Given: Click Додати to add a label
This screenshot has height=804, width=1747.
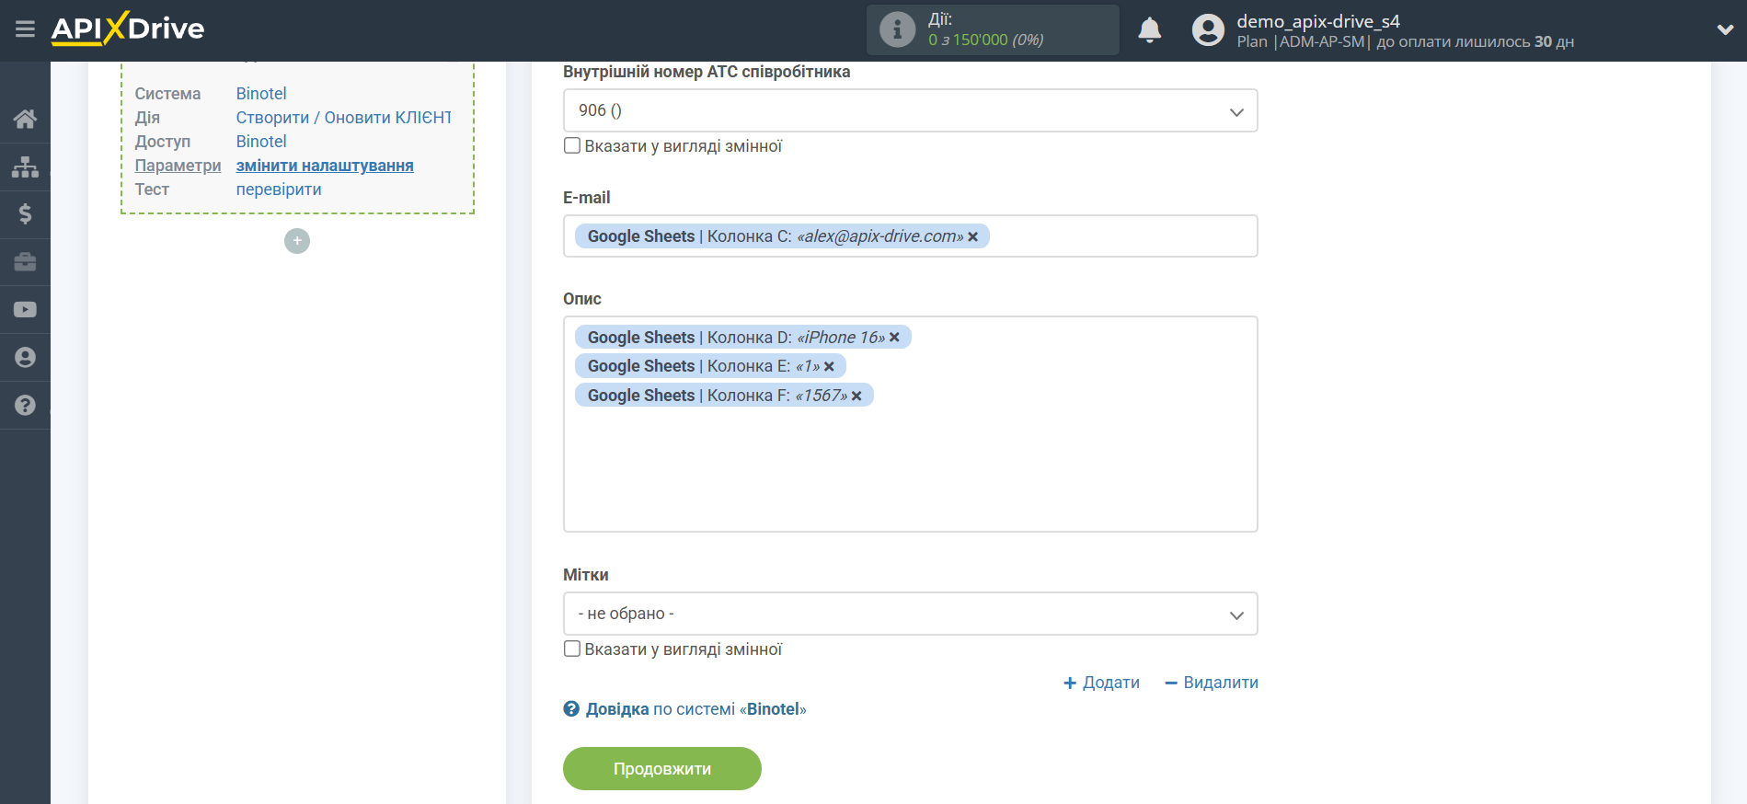Looking at the screenshot, I should 1101,683.
